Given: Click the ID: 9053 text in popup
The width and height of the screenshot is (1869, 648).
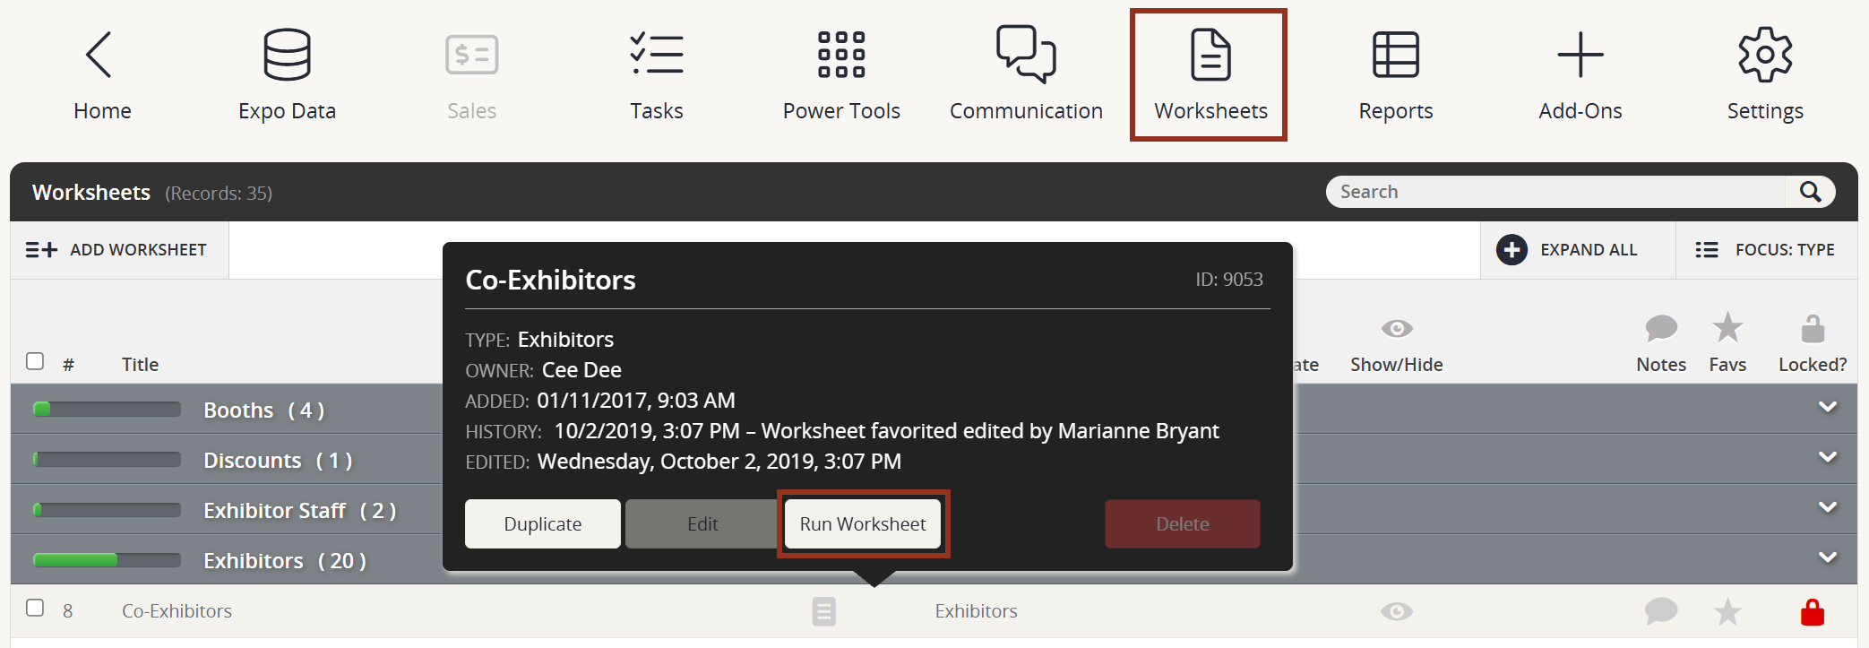Looking at the screenshot, I should [1228, 280].
